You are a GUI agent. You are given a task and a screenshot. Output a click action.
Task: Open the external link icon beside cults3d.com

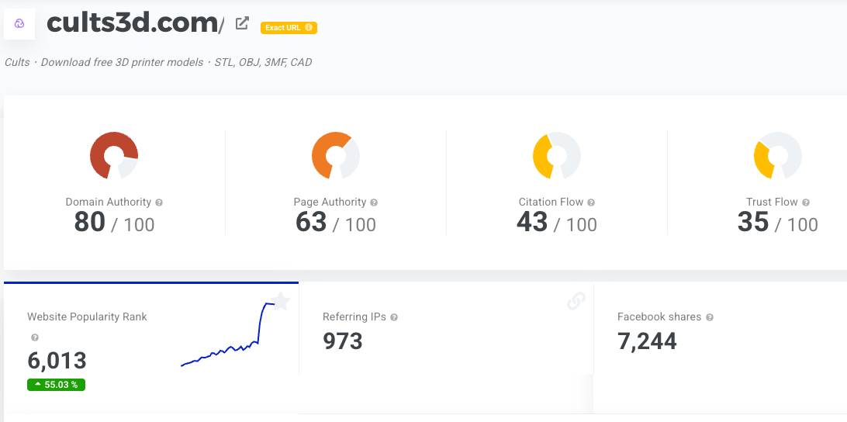[x=242, y=23]
